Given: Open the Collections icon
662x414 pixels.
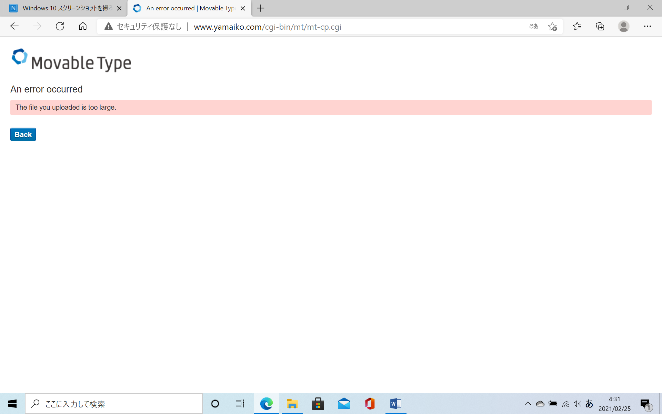Looking at the screenshot, I should (600, 26).
